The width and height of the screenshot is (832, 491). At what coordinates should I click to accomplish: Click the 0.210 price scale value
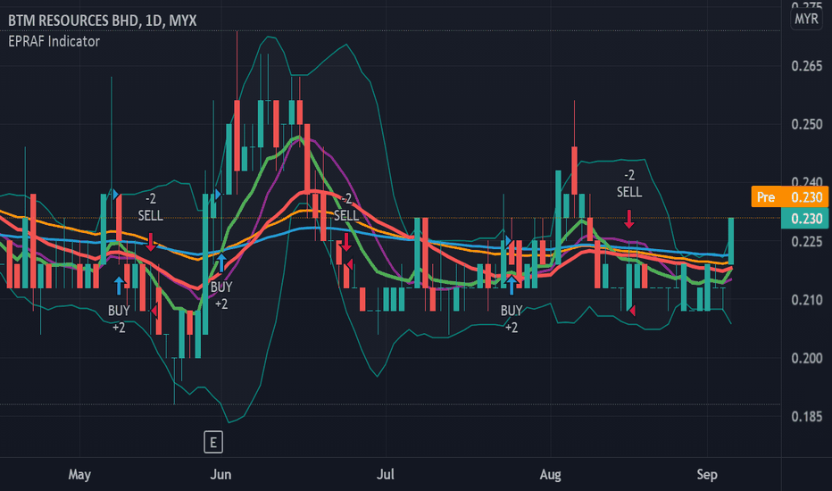click(806, 300)
